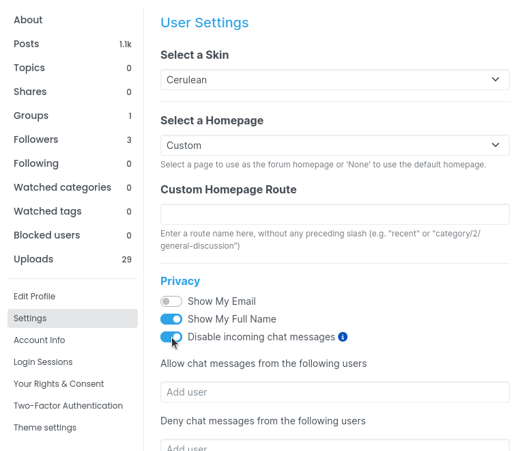
Task: Go to Edit Profile
Action: click(x=34, y=297)
